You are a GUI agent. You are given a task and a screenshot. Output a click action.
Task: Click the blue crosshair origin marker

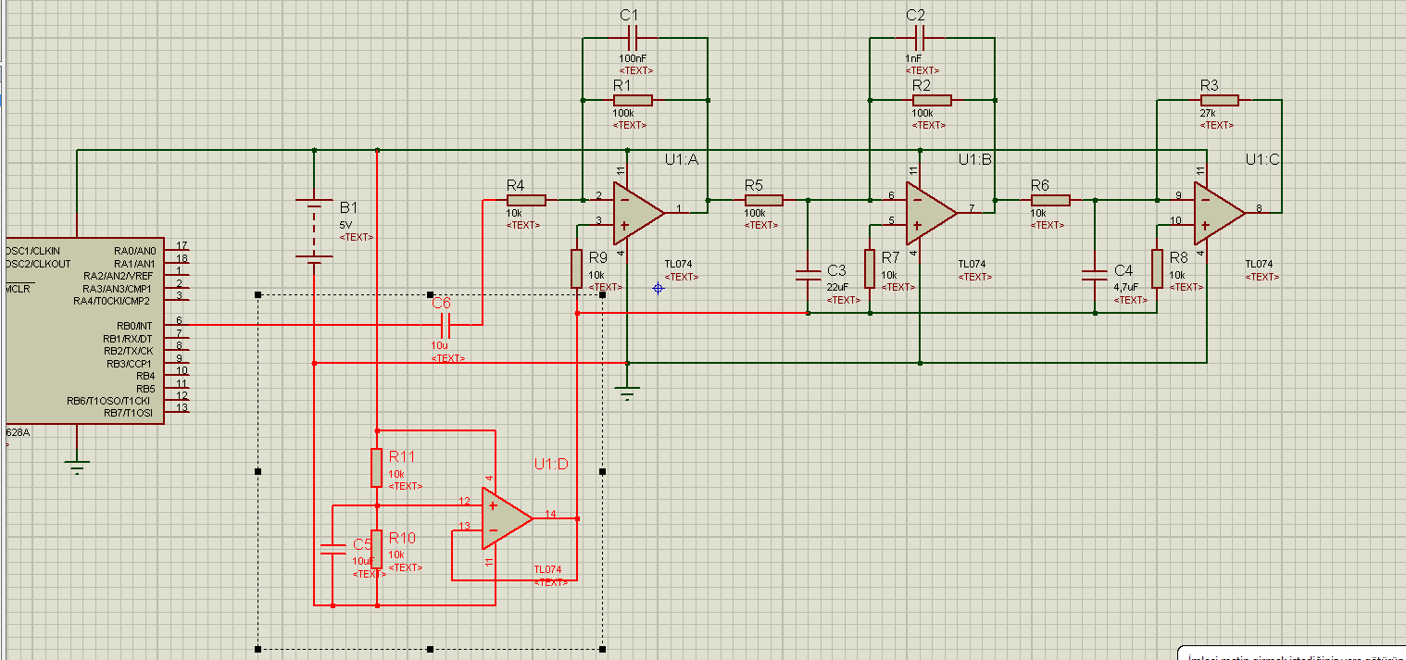point(659,288)
